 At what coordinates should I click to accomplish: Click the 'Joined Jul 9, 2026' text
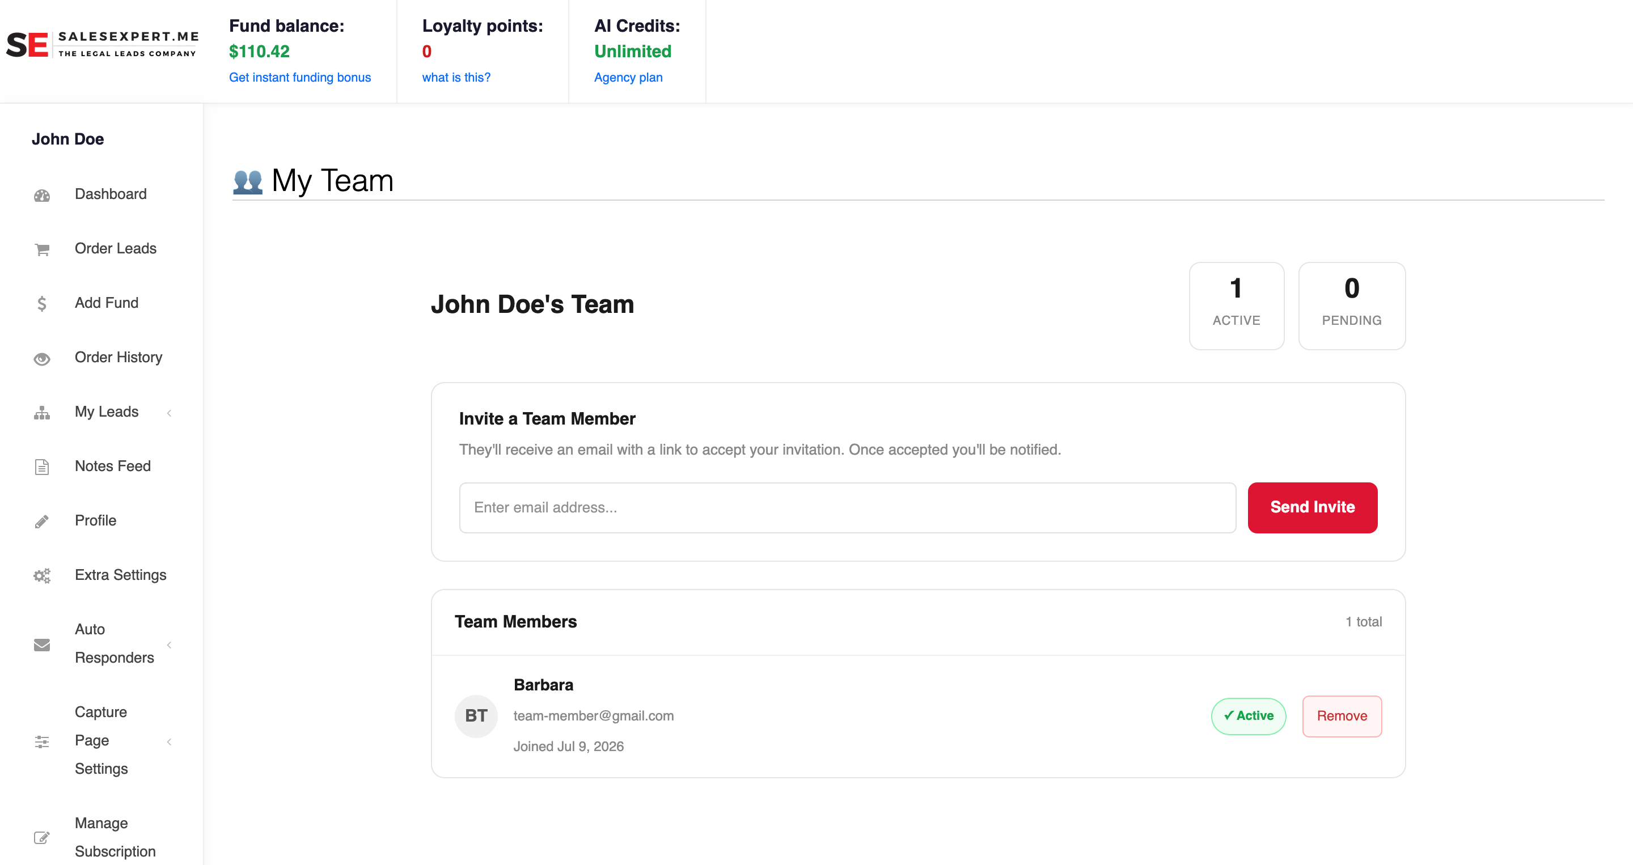tap(569, 747)
